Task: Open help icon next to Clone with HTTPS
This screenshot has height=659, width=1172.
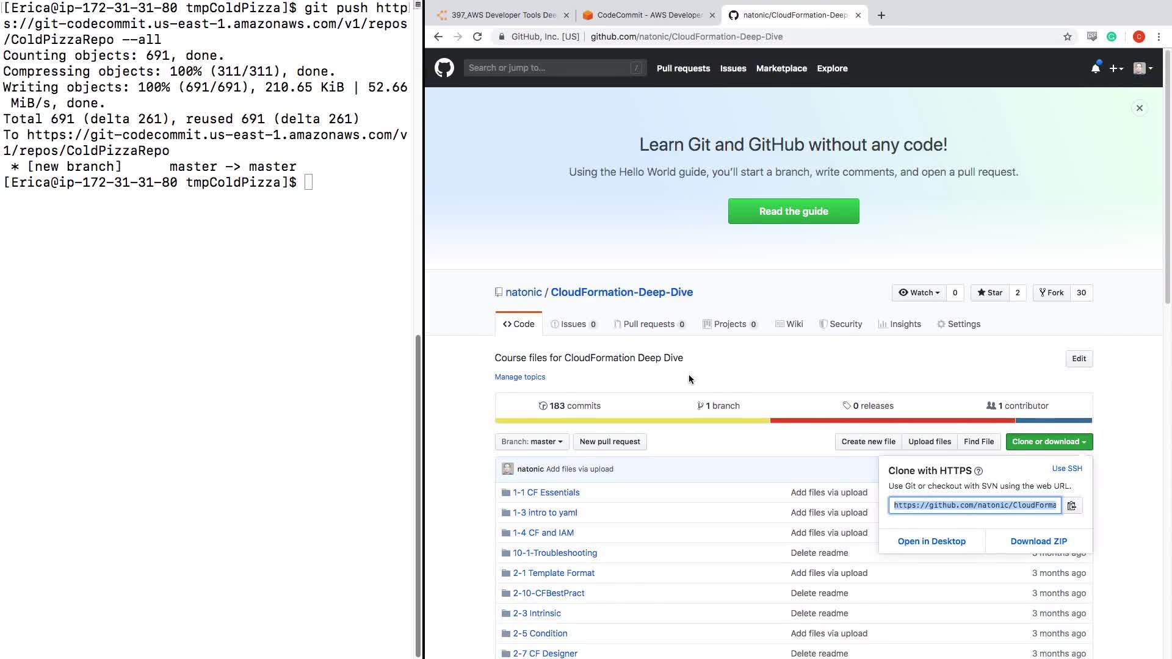Action: (x=978, y=471)
